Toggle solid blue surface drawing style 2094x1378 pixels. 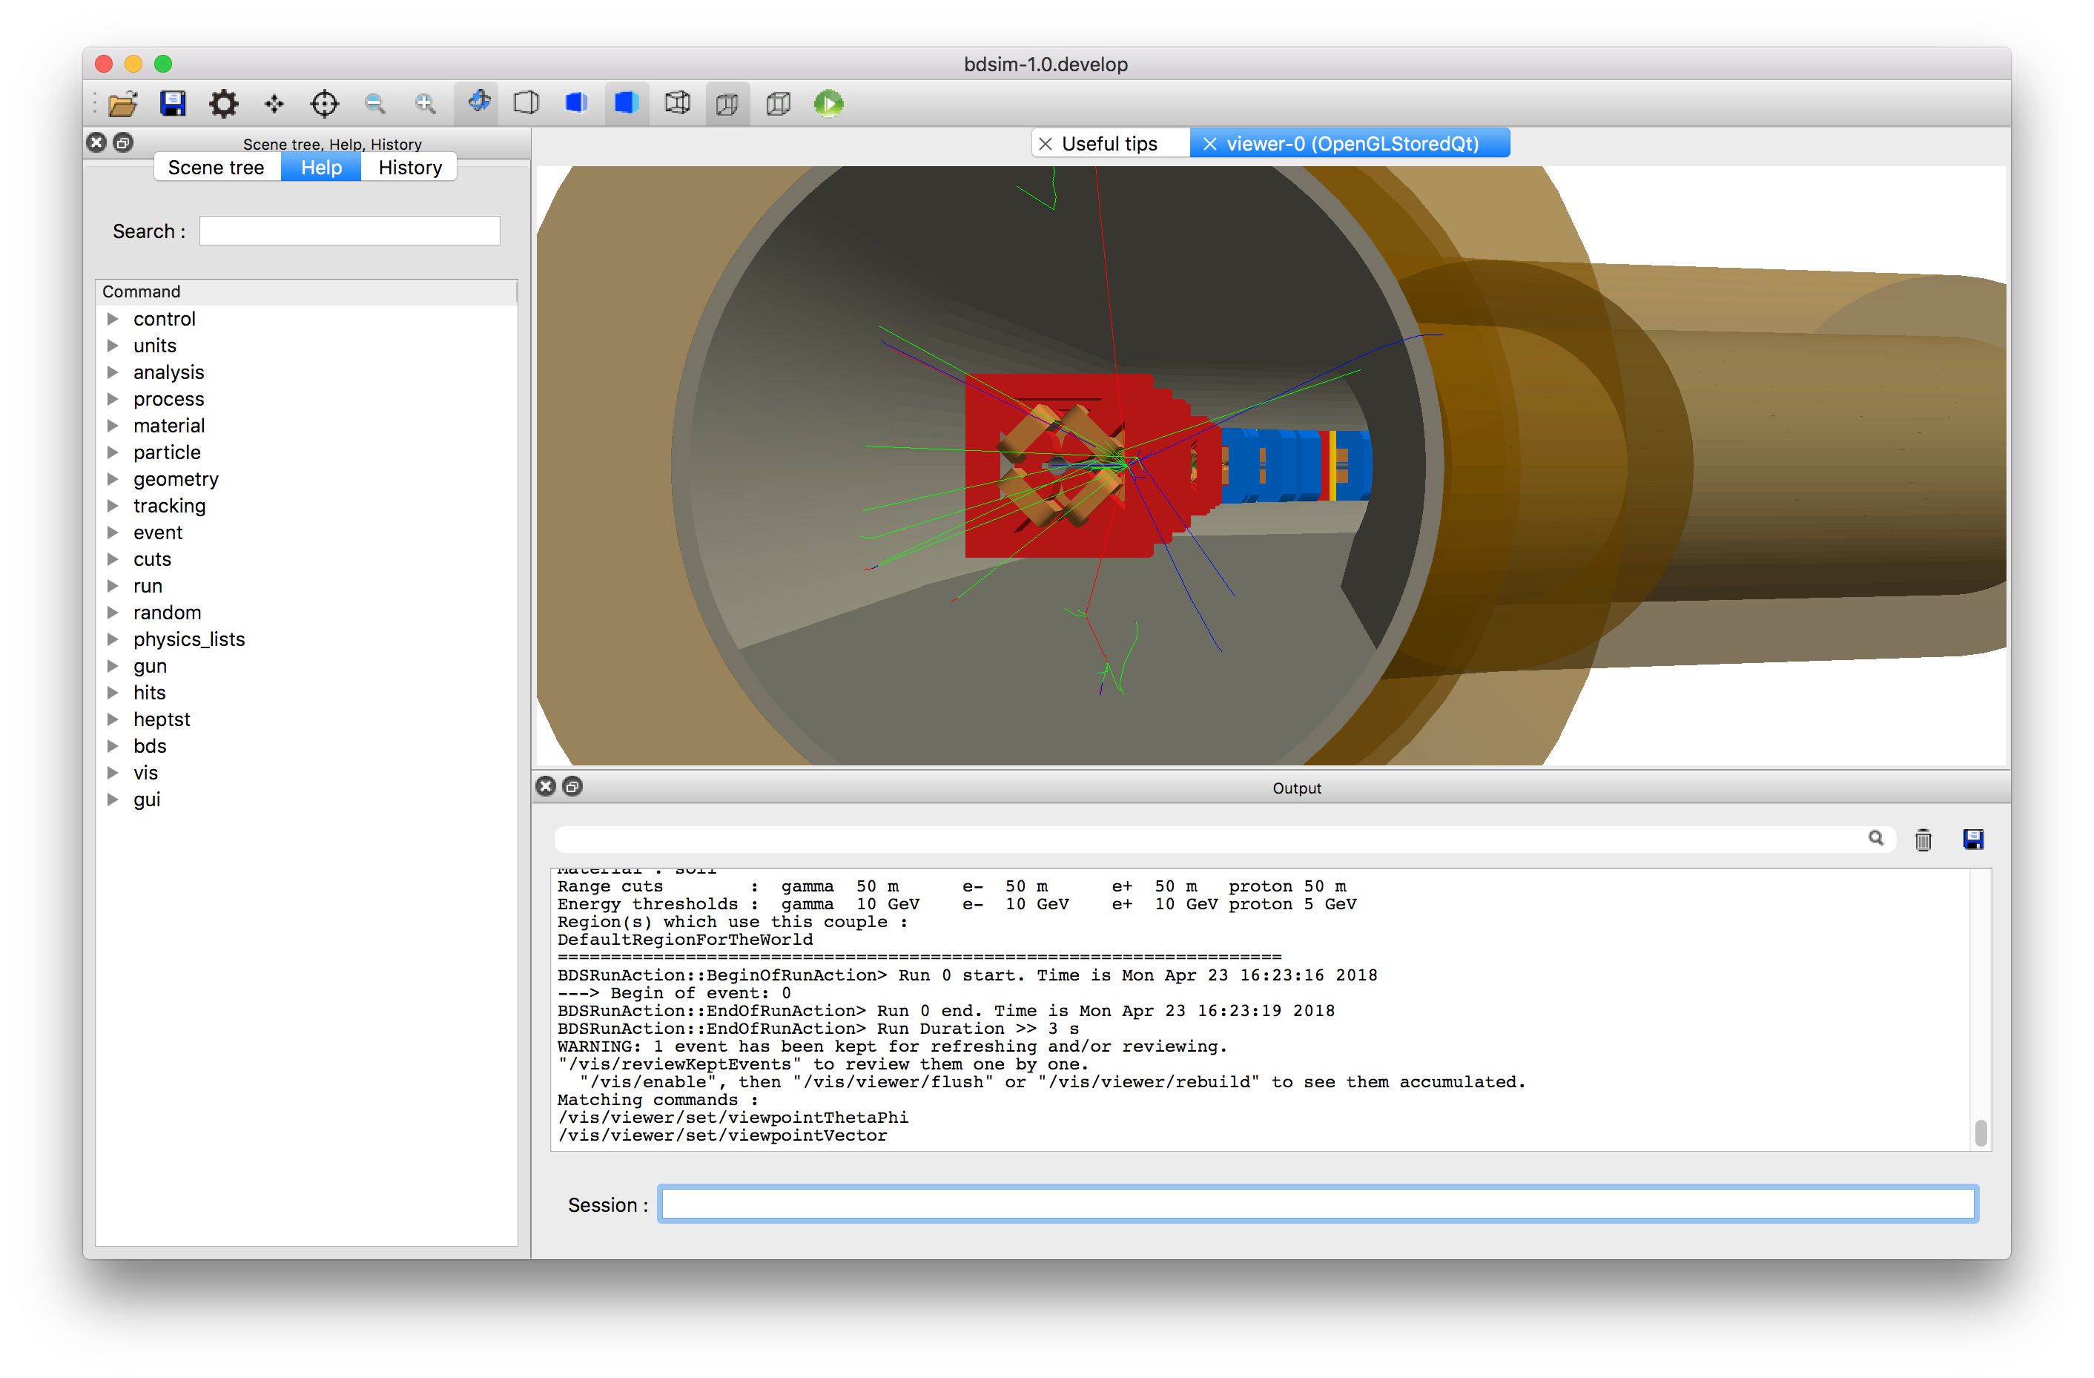click(x=627, y=103)
